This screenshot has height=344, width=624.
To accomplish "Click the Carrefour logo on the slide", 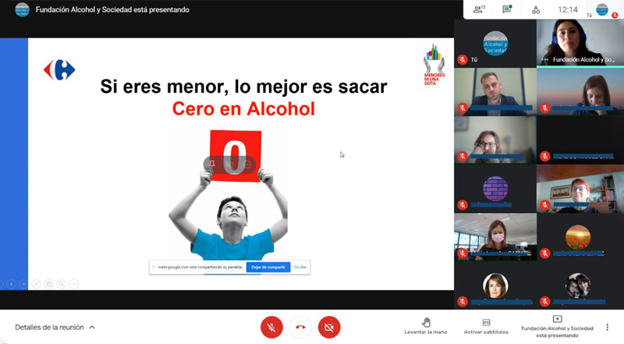I will pos(59,69).
